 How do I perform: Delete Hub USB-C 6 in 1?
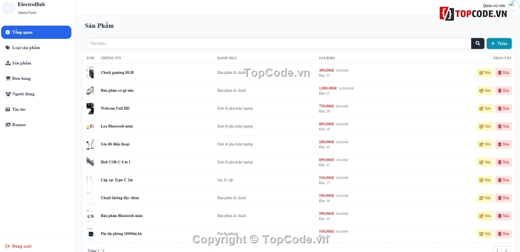pyautogui.click(x=504, y=162)
